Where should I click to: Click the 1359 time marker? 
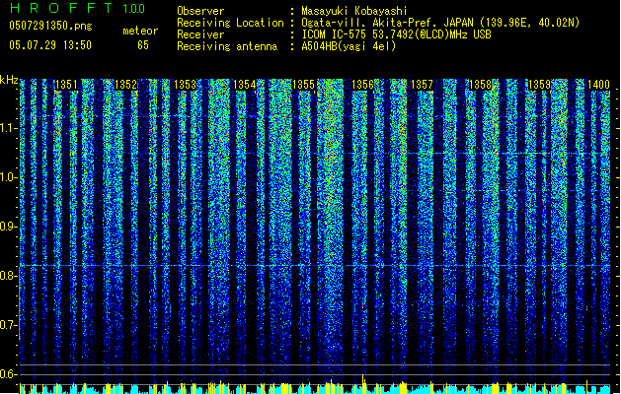point(539,85)
